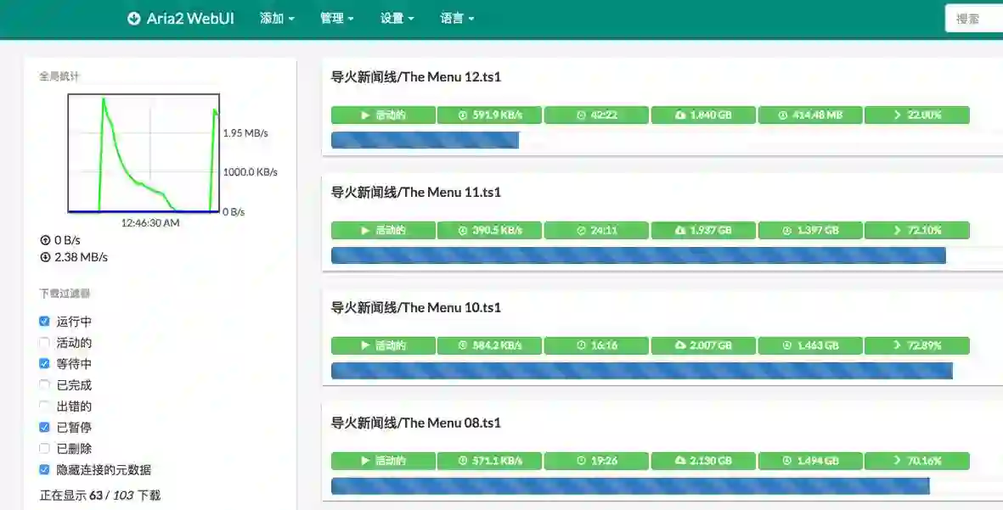Click the 584.2 KB/s speed badge for The Menu 10
The height and width of the screenshot is (510, 1003).
(x=489, y=345)
